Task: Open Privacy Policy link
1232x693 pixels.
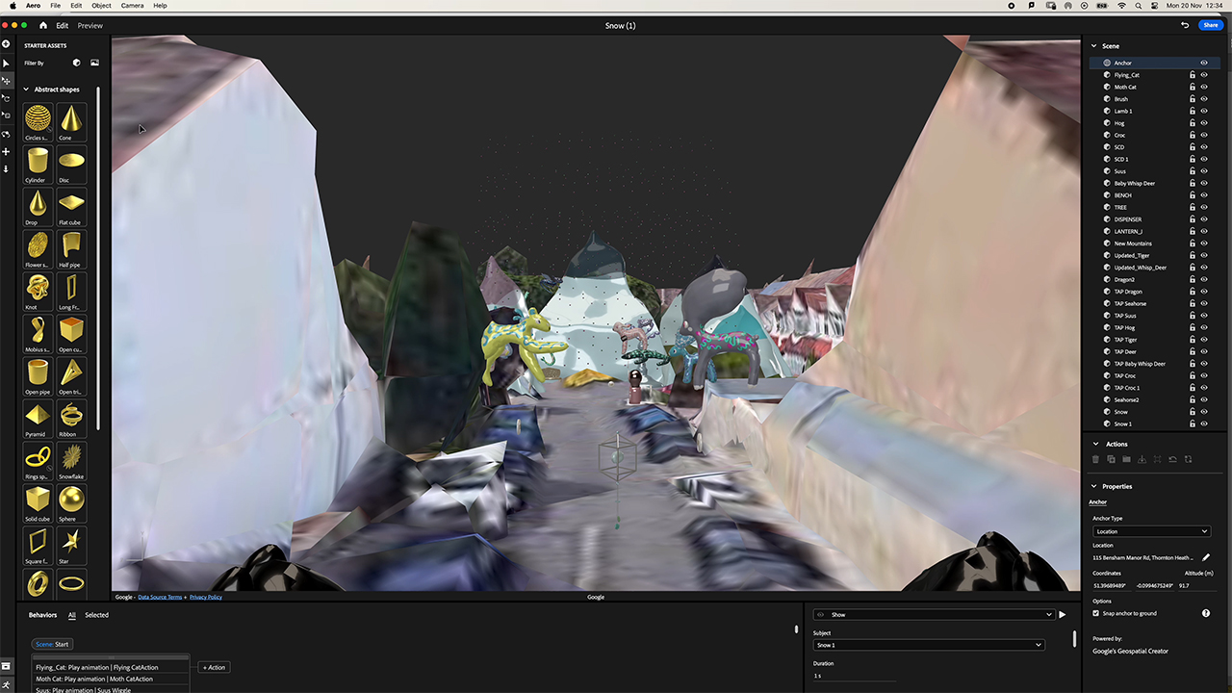Action: point(205,597)
